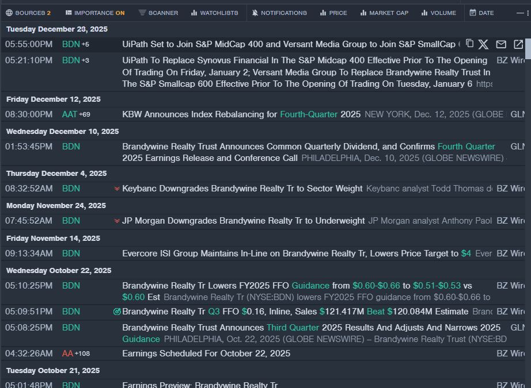Image resolution: width=531 pixels, height=388 pixels.
Task: Open Brandywine Third Quarter 2025 Results headline
Action: tap(311, 333)
